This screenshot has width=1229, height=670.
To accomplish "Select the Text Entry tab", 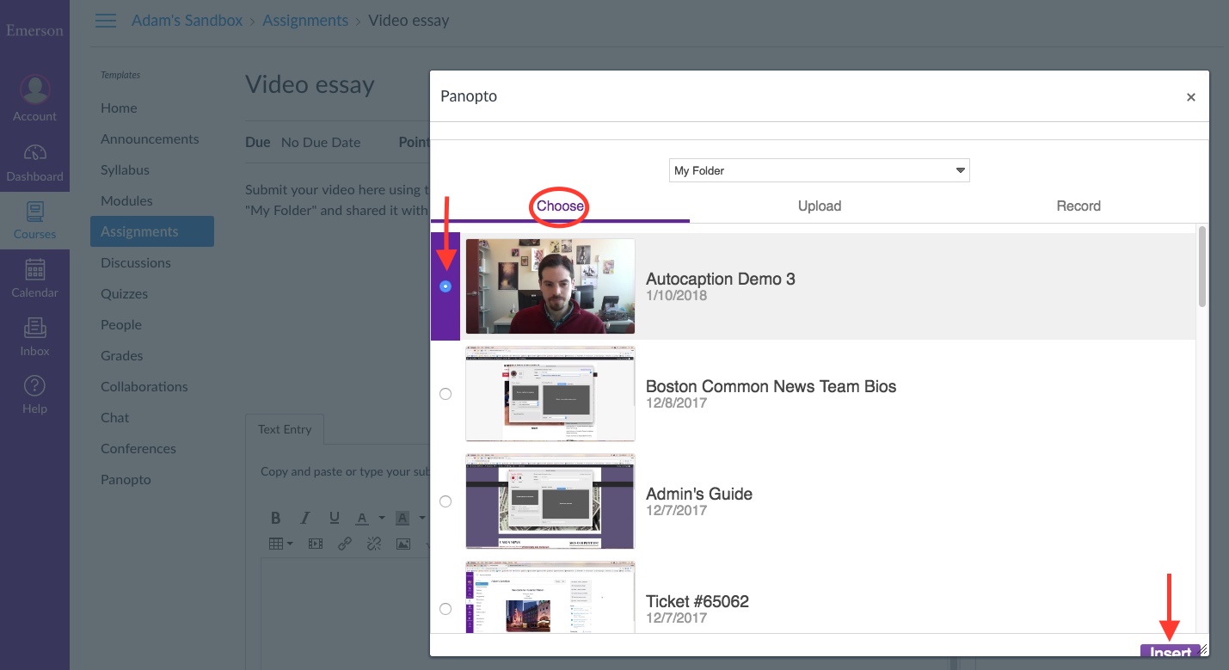I will coord(285,429).
